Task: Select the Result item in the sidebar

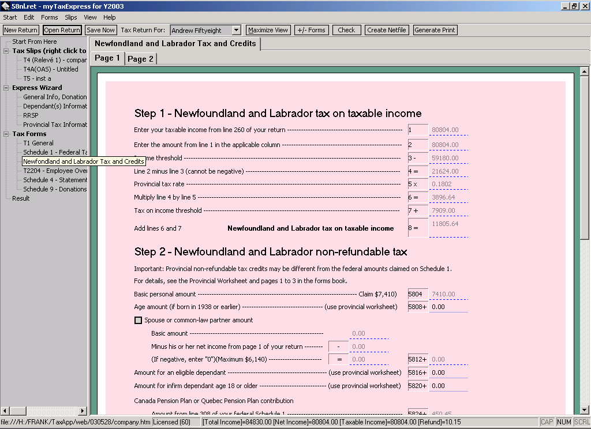Action: coord(21,198)
